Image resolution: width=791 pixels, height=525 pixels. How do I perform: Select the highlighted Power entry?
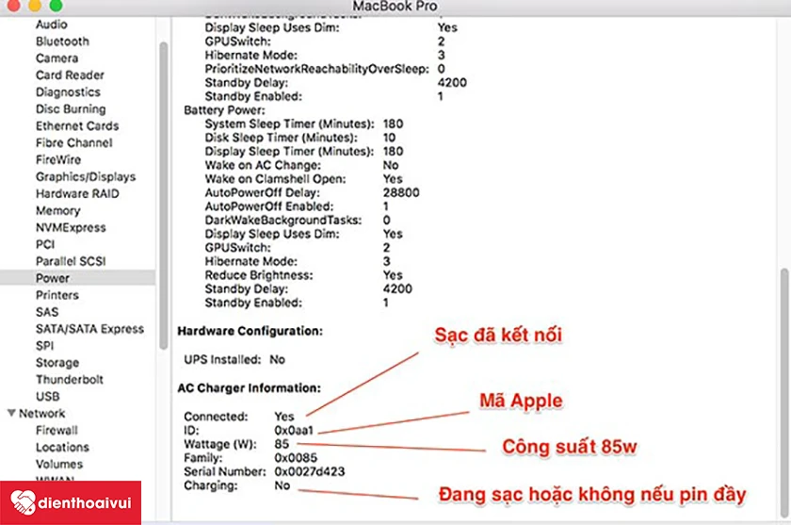(77, 278)
